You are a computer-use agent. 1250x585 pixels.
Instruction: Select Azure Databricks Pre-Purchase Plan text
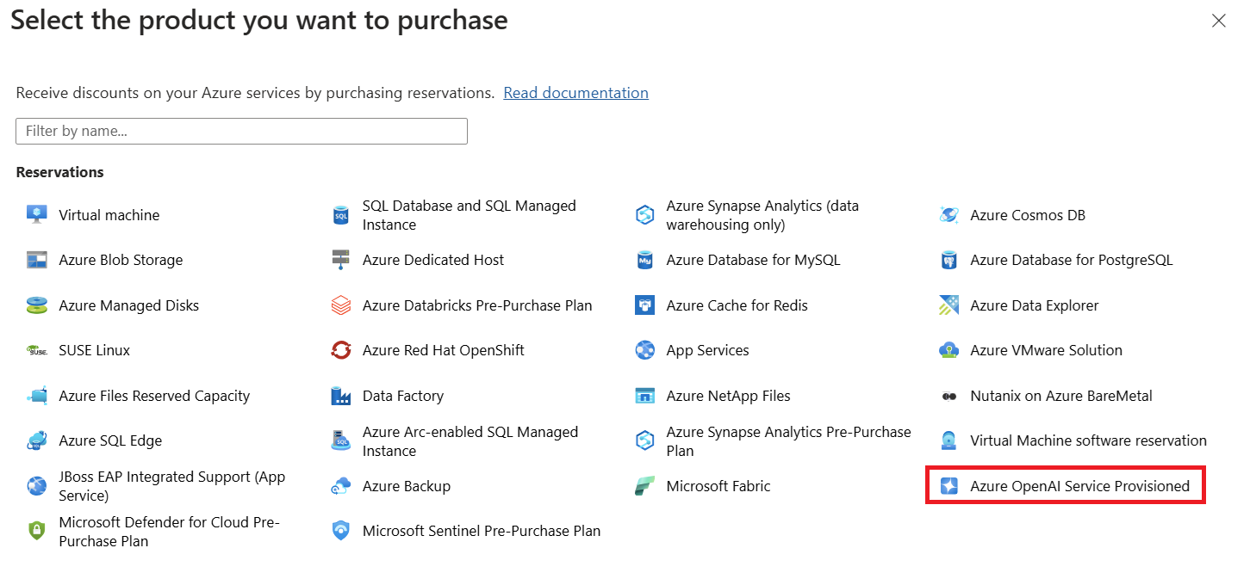click(x=477, y=305)
